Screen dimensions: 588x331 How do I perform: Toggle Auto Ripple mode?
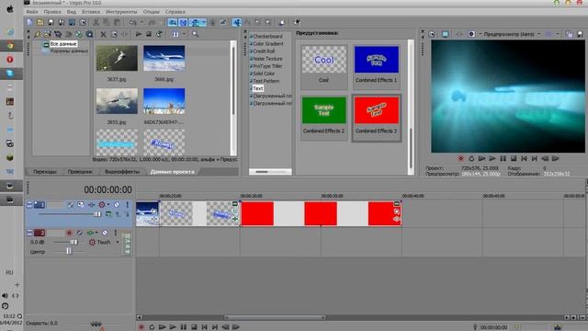click(x=195, y=22)
